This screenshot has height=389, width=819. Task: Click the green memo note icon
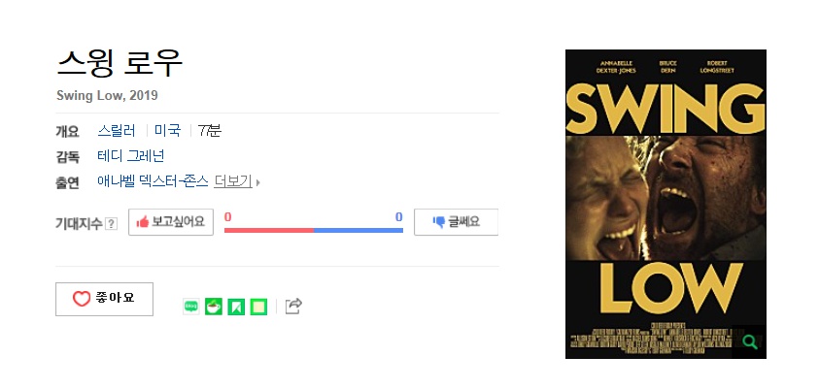pos(258,307)
